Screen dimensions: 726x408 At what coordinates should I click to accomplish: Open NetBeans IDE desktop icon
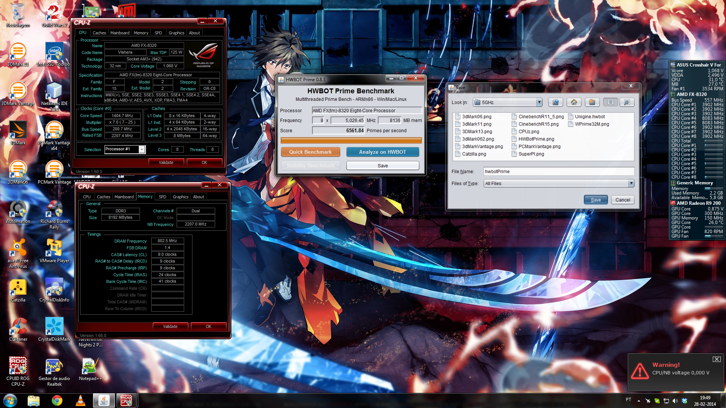coord(54,97)
